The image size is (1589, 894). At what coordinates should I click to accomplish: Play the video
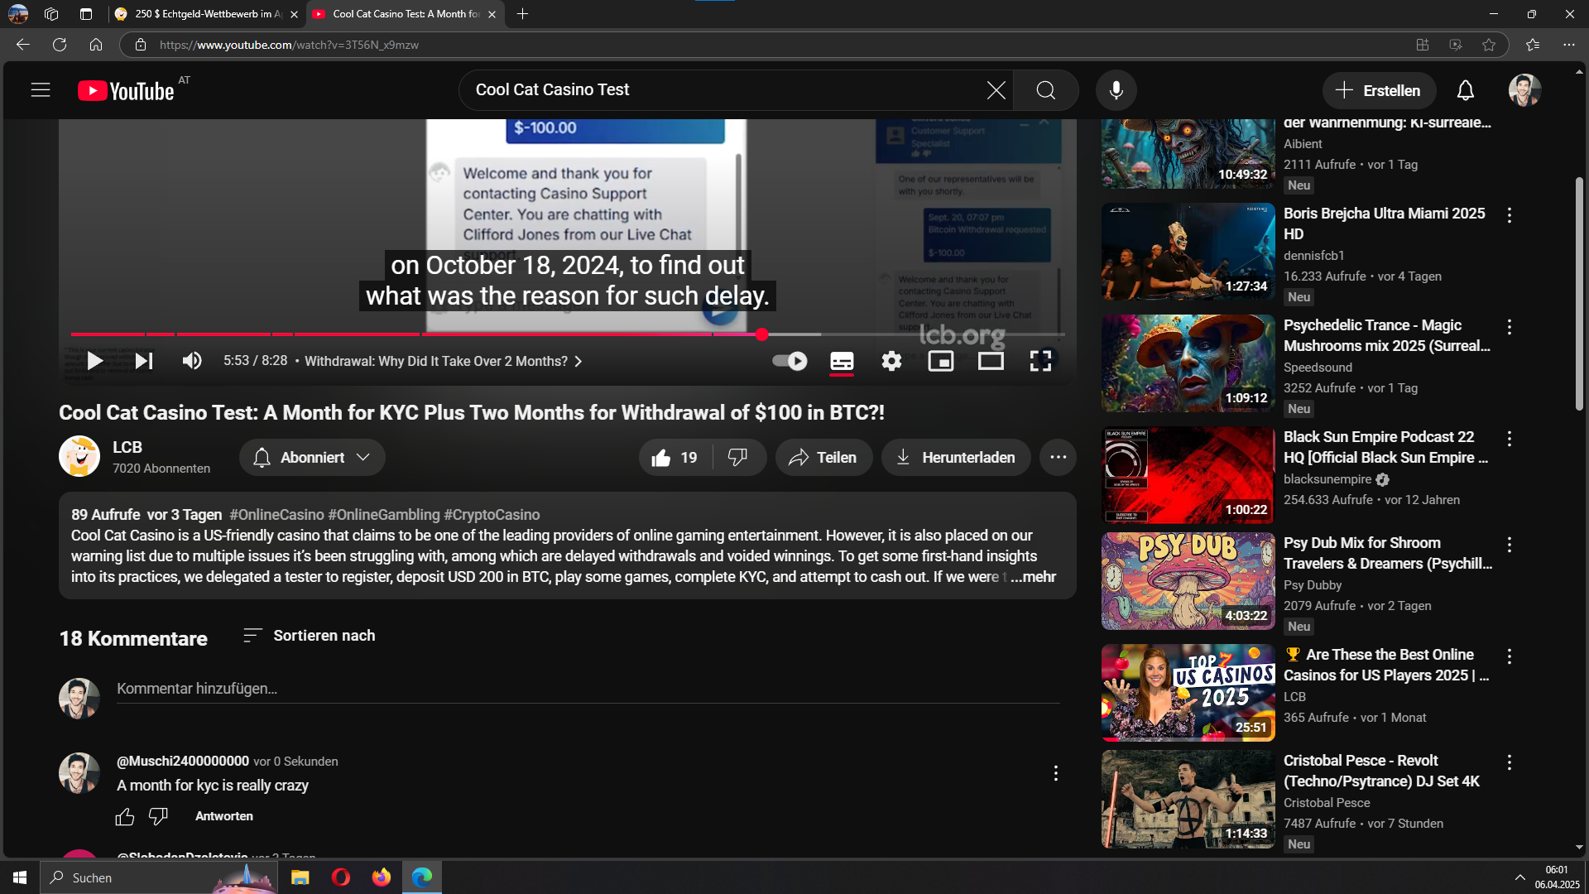tap(95, 361)
